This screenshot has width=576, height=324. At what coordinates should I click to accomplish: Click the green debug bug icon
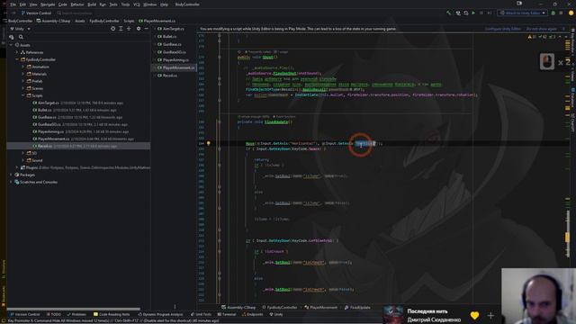click(x=553, y=13)
